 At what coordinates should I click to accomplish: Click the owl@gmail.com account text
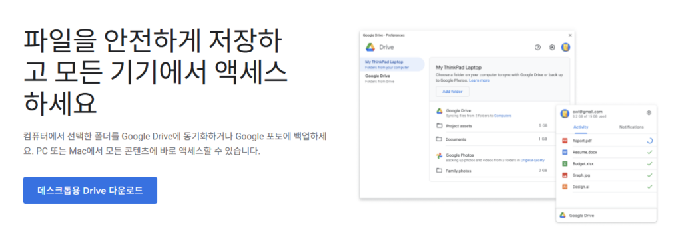[587, 112]
